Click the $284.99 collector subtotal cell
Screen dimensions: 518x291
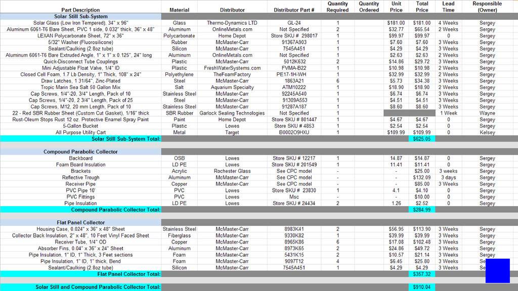(422, 210)
